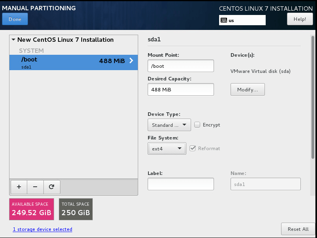Open the File System ext4 dropdown
The image size is (317, 238).
(x=167, y=149)
